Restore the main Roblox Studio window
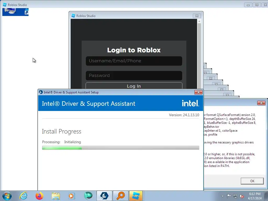Screen dimensions: 268x201 (257, 5)
